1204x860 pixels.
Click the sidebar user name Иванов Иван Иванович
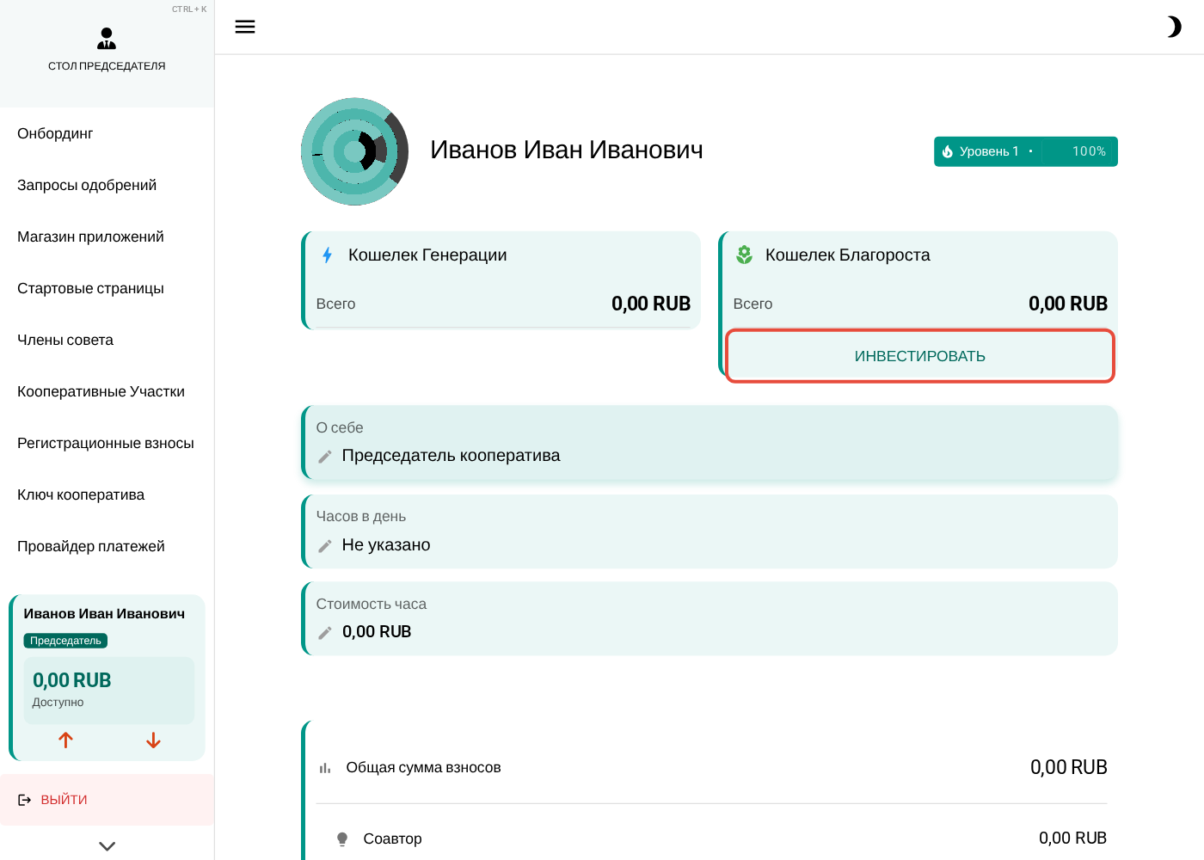point(104,613)
